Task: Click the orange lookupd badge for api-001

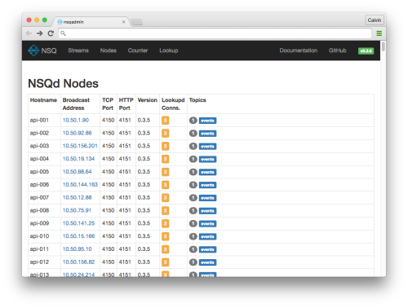Action: [165, 121]
